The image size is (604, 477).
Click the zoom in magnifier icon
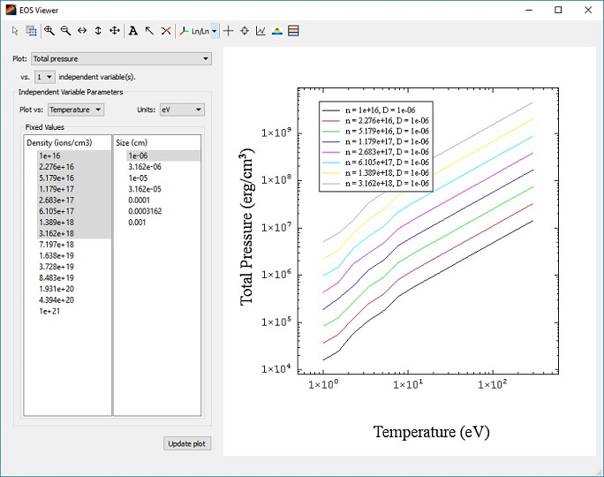pos(49,31)
